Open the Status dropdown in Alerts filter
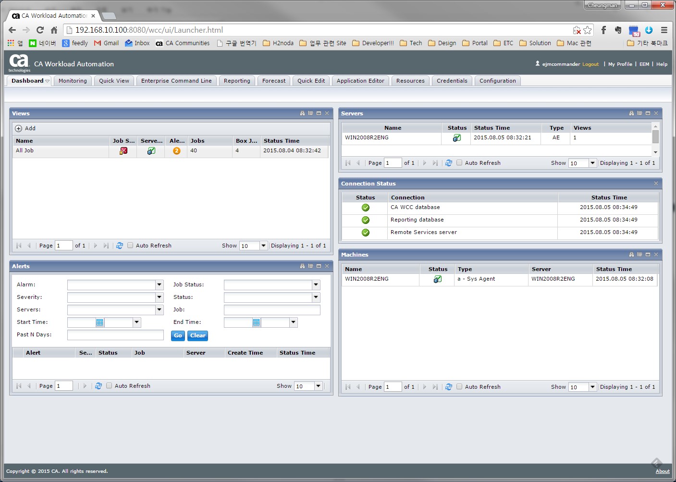The width and height of the screenshot is (676, 482). pyautogui.click(x=316, y=297)
